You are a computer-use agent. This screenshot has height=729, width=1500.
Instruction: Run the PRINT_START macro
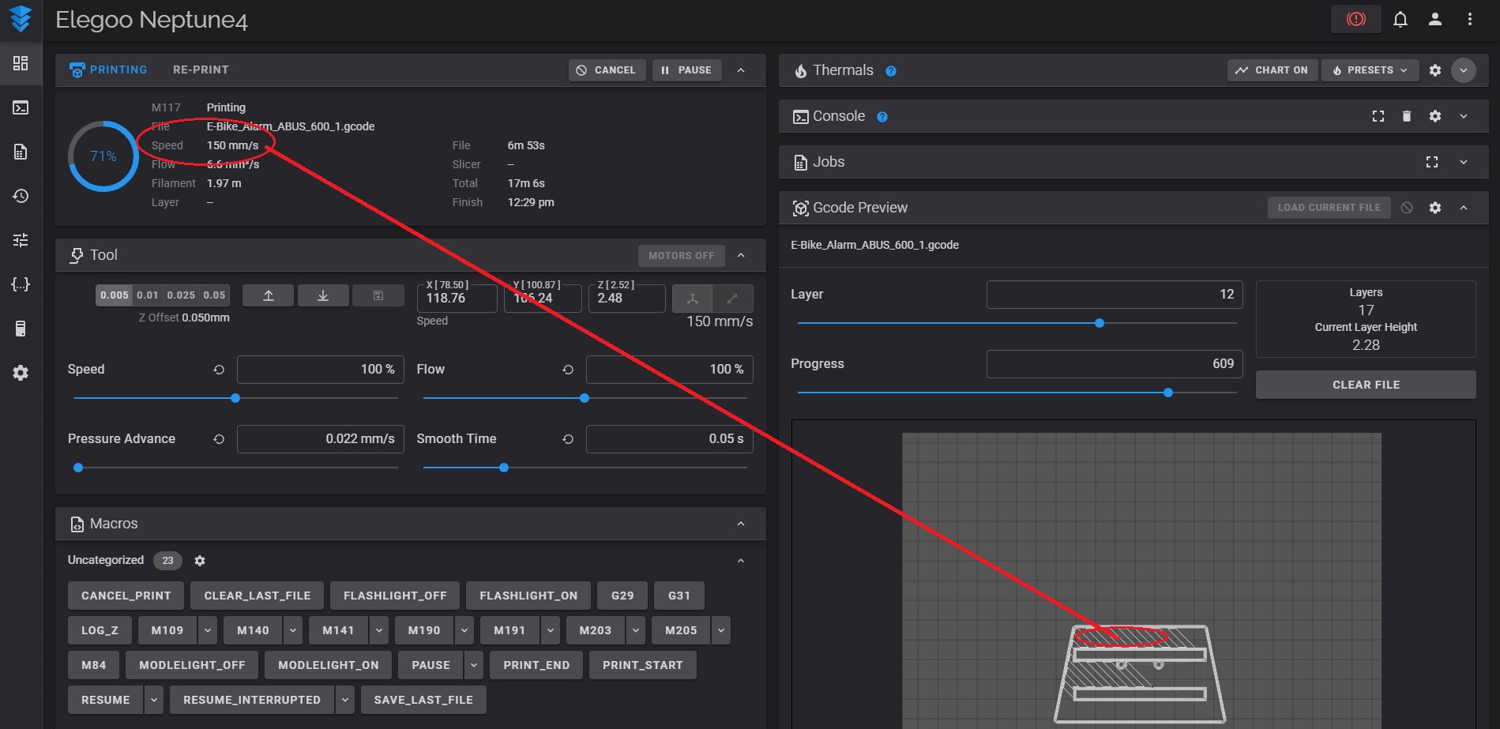[642, 665]
